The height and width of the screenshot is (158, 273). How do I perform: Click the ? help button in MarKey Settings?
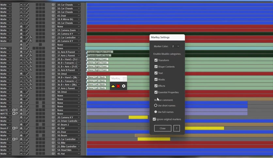click(x=177, y=128)
